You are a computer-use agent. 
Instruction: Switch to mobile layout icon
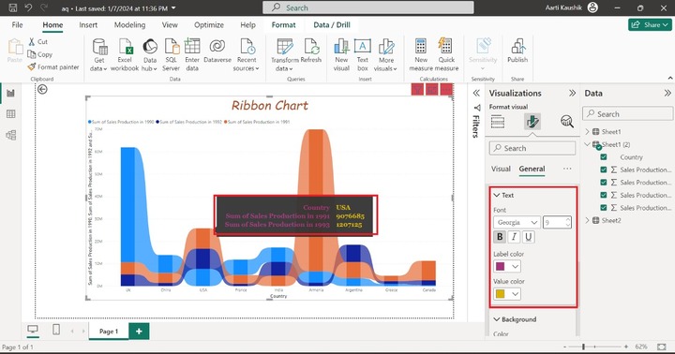pos(56,330)
